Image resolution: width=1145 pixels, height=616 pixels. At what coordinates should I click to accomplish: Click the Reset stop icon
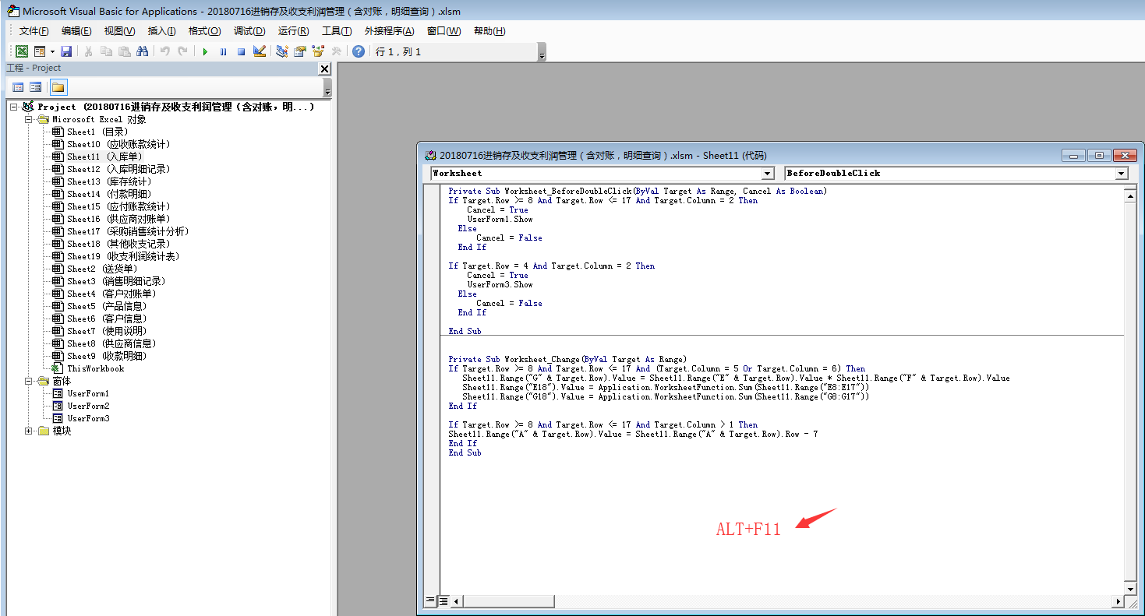[x=241, y=51]
